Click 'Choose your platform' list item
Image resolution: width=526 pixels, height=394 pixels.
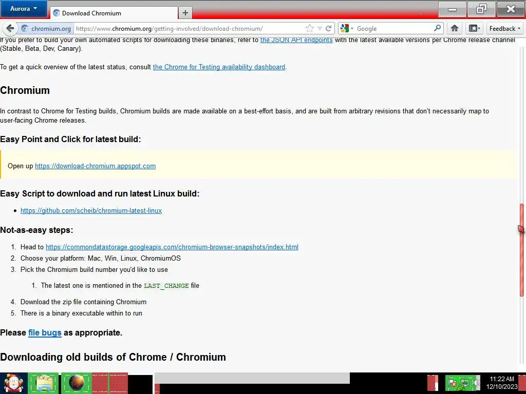tap(101, 259)
